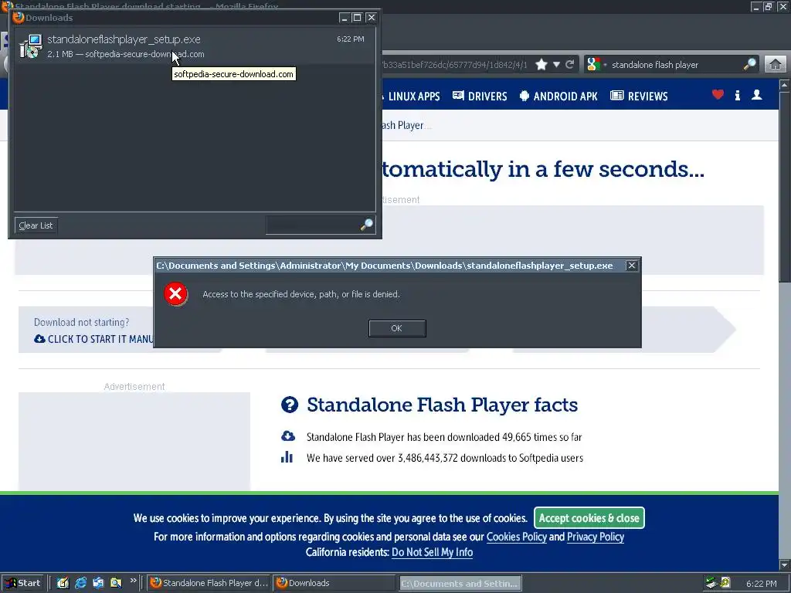
Task: Click the first quick launch icon
Action: (x=63, y=583)
